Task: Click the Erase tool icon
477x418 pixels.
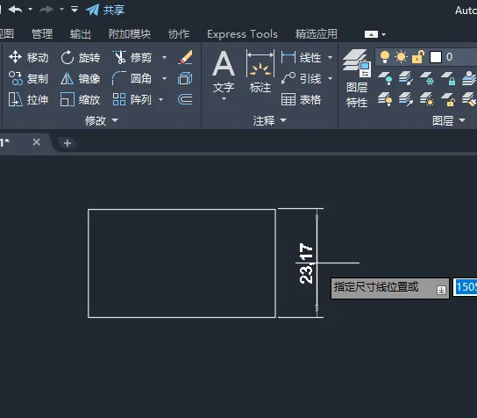Action: coord(185,57)
